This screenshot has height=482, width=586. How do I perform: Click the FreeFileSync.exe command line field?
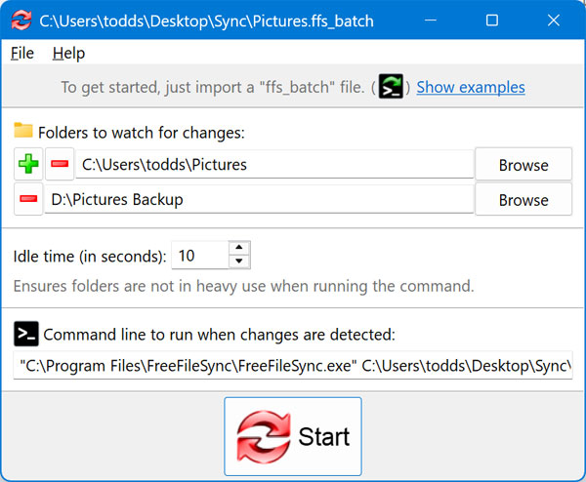click(x=293, y=365)
